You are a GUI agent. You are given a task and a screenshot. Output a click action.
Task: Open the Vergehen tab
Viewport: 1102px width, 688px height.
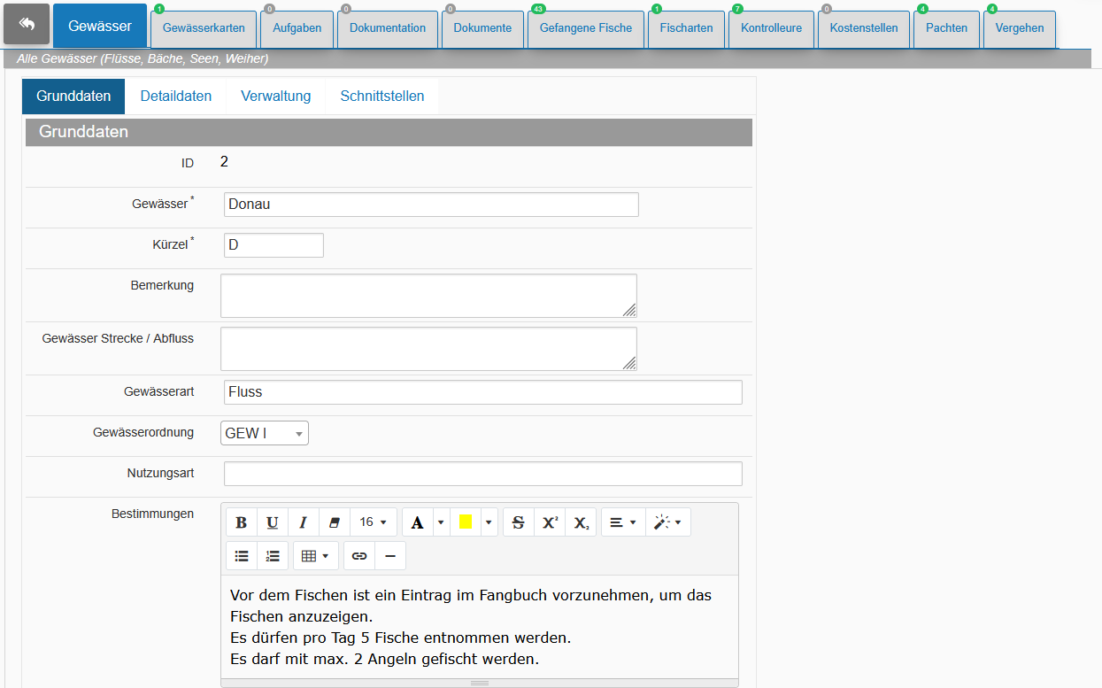[1019, 28]
